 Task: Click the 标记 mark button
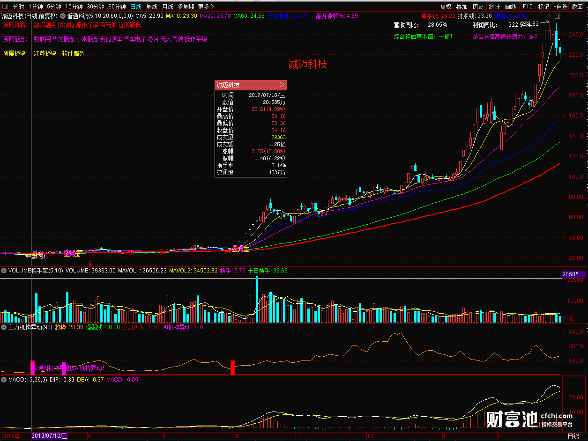(x=543, y=7)
